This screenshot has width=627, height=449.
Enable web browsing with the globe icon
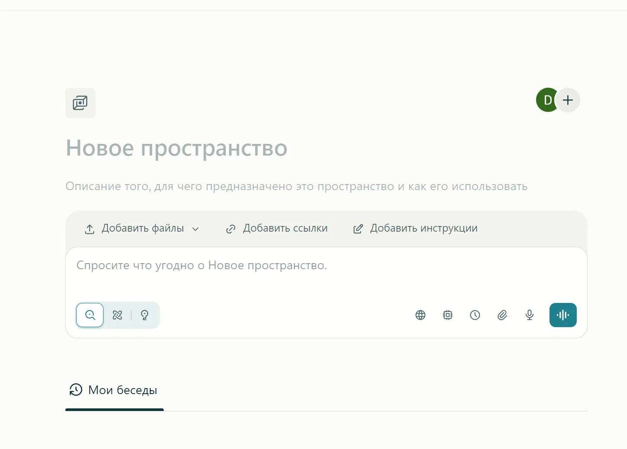click(x=420, y=315)
